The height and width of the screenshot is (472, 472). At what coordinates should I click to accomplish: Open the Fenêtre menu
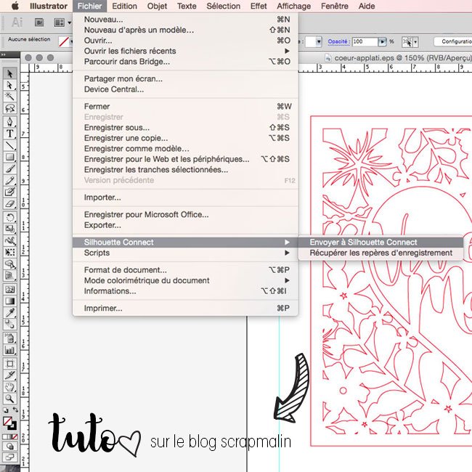coord(335,6)
